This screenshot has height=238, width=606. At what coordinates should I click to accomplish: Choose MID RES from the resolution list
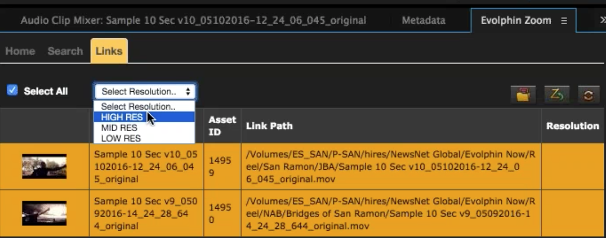(119, 128)
